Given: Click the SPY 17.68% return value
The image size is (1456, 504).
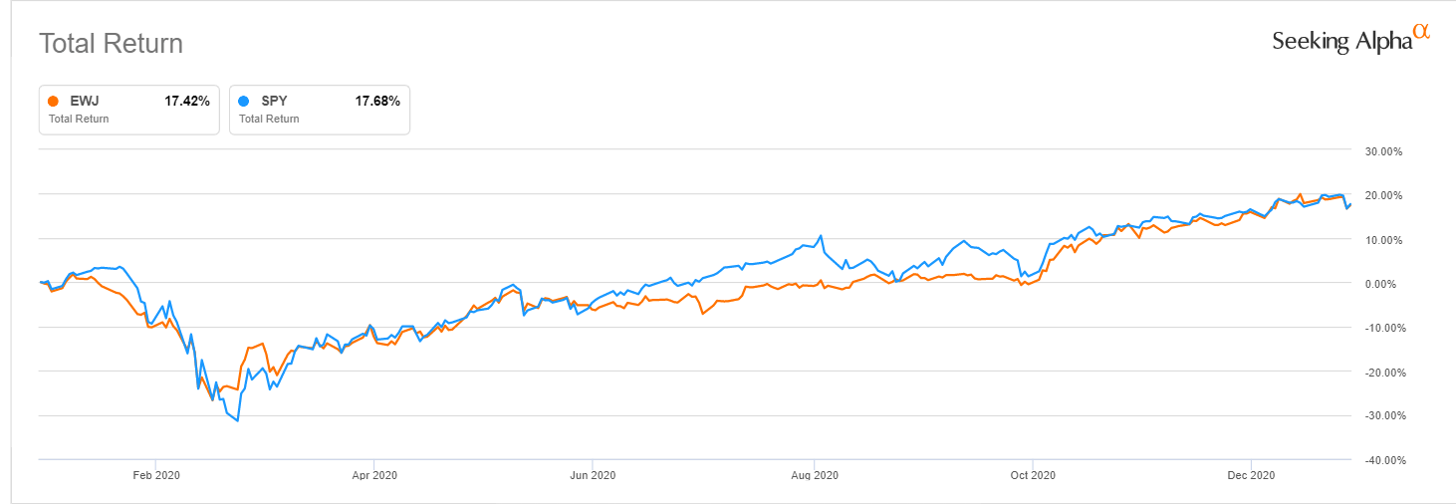Looking at the screenshot, I should click(377, 101).
